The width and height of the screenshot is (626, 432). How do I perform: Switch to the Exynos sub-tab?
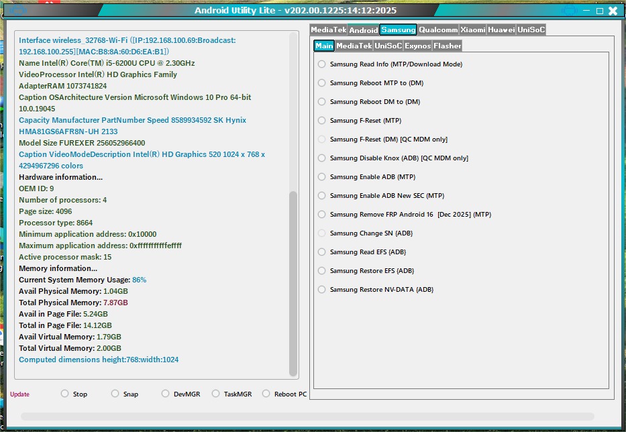click(x=417, y=46)
